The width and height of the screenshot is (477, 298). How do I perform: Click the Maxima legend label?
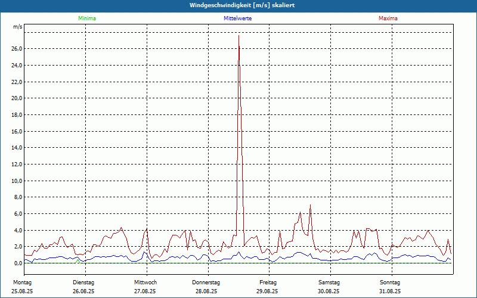click(388, 18)
